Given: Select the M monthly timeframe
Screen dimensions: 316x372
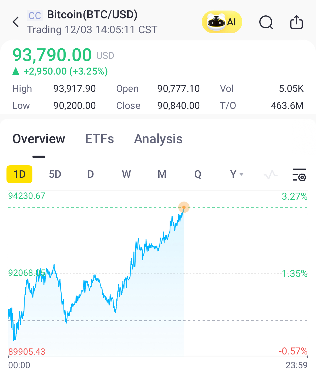Looking at the screenshot, I should 162,174.
